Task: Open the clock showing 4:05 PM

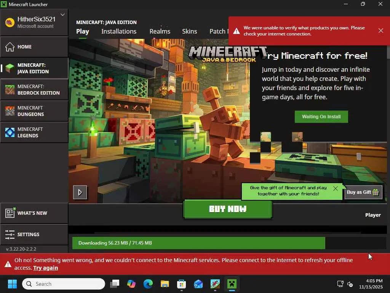Action: [x=371, y=284]
